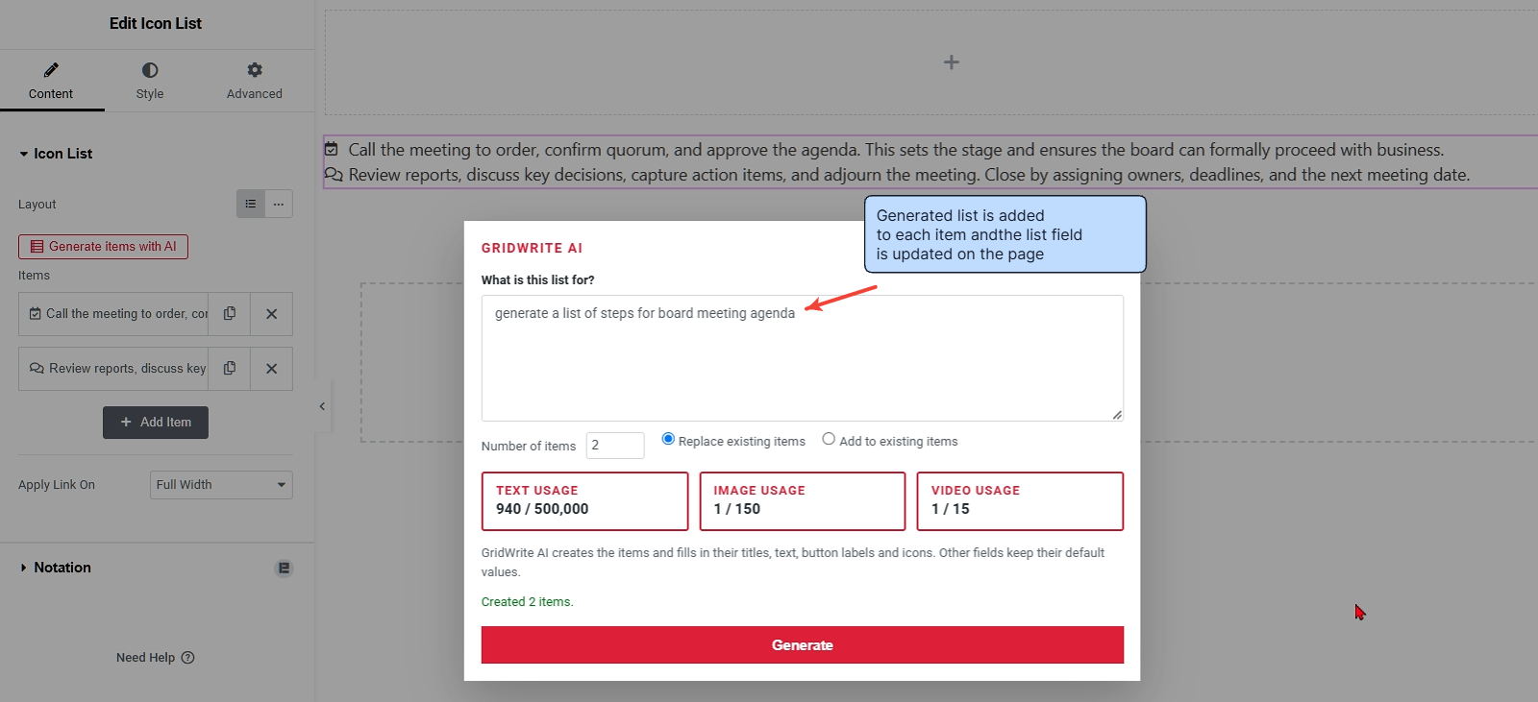
Task: Click the comments icon on page list
Action: (334, 175)
